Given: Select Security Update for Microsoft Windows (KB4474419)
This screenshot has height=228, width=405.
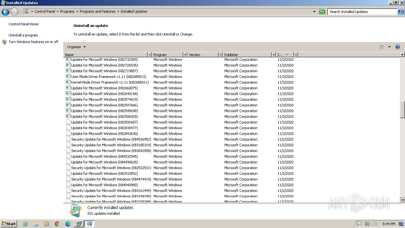Looking at the screenshot, I should (111, 179).
